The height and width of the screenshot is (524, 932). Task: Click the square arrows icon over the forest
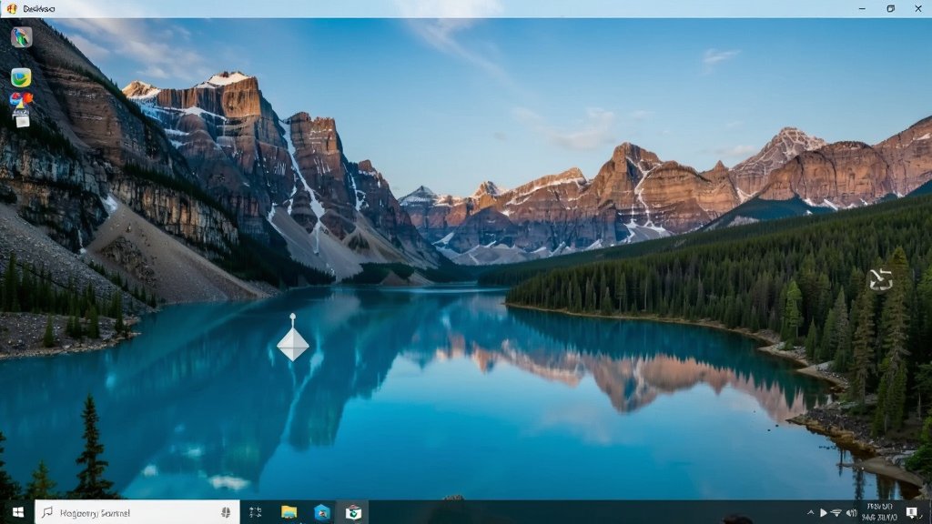(881, 279)
